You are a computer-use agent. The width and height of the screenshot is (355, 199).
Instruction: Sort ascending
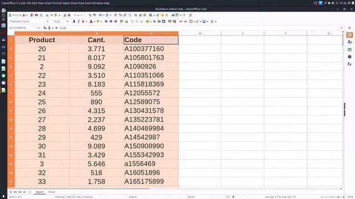[120, 15]
